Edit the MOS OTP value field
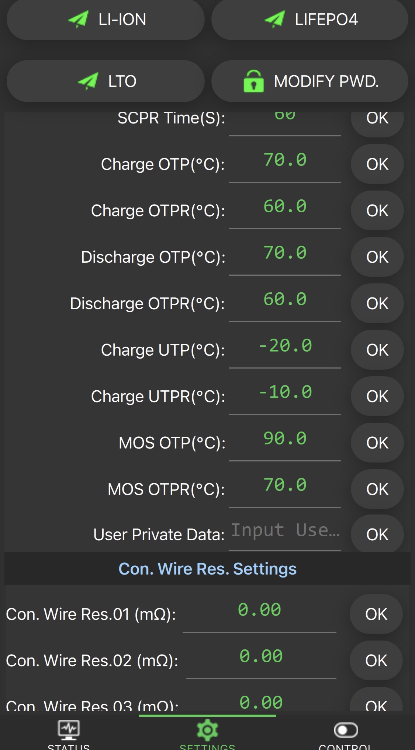This screenshot has height=750, width=415. (285, 439)
